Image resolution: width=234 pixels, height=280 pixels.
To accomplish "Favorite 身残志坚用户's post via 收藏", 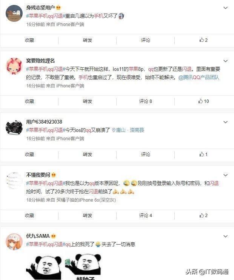I will point(29,40).
